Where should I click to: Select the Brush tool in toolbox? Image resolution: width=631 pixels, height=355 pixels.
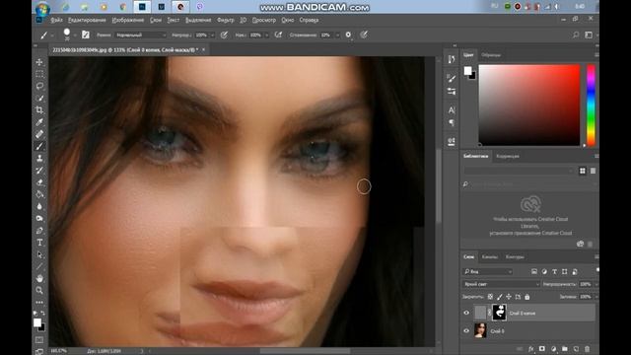39,147
